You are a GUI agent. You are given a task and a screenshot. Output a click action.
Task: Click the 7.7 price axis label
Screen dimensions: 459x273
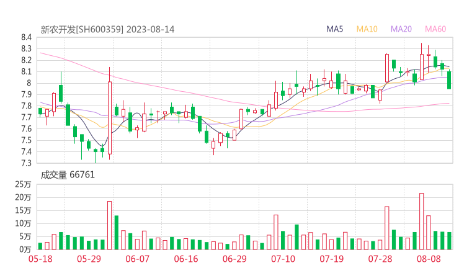26,117
